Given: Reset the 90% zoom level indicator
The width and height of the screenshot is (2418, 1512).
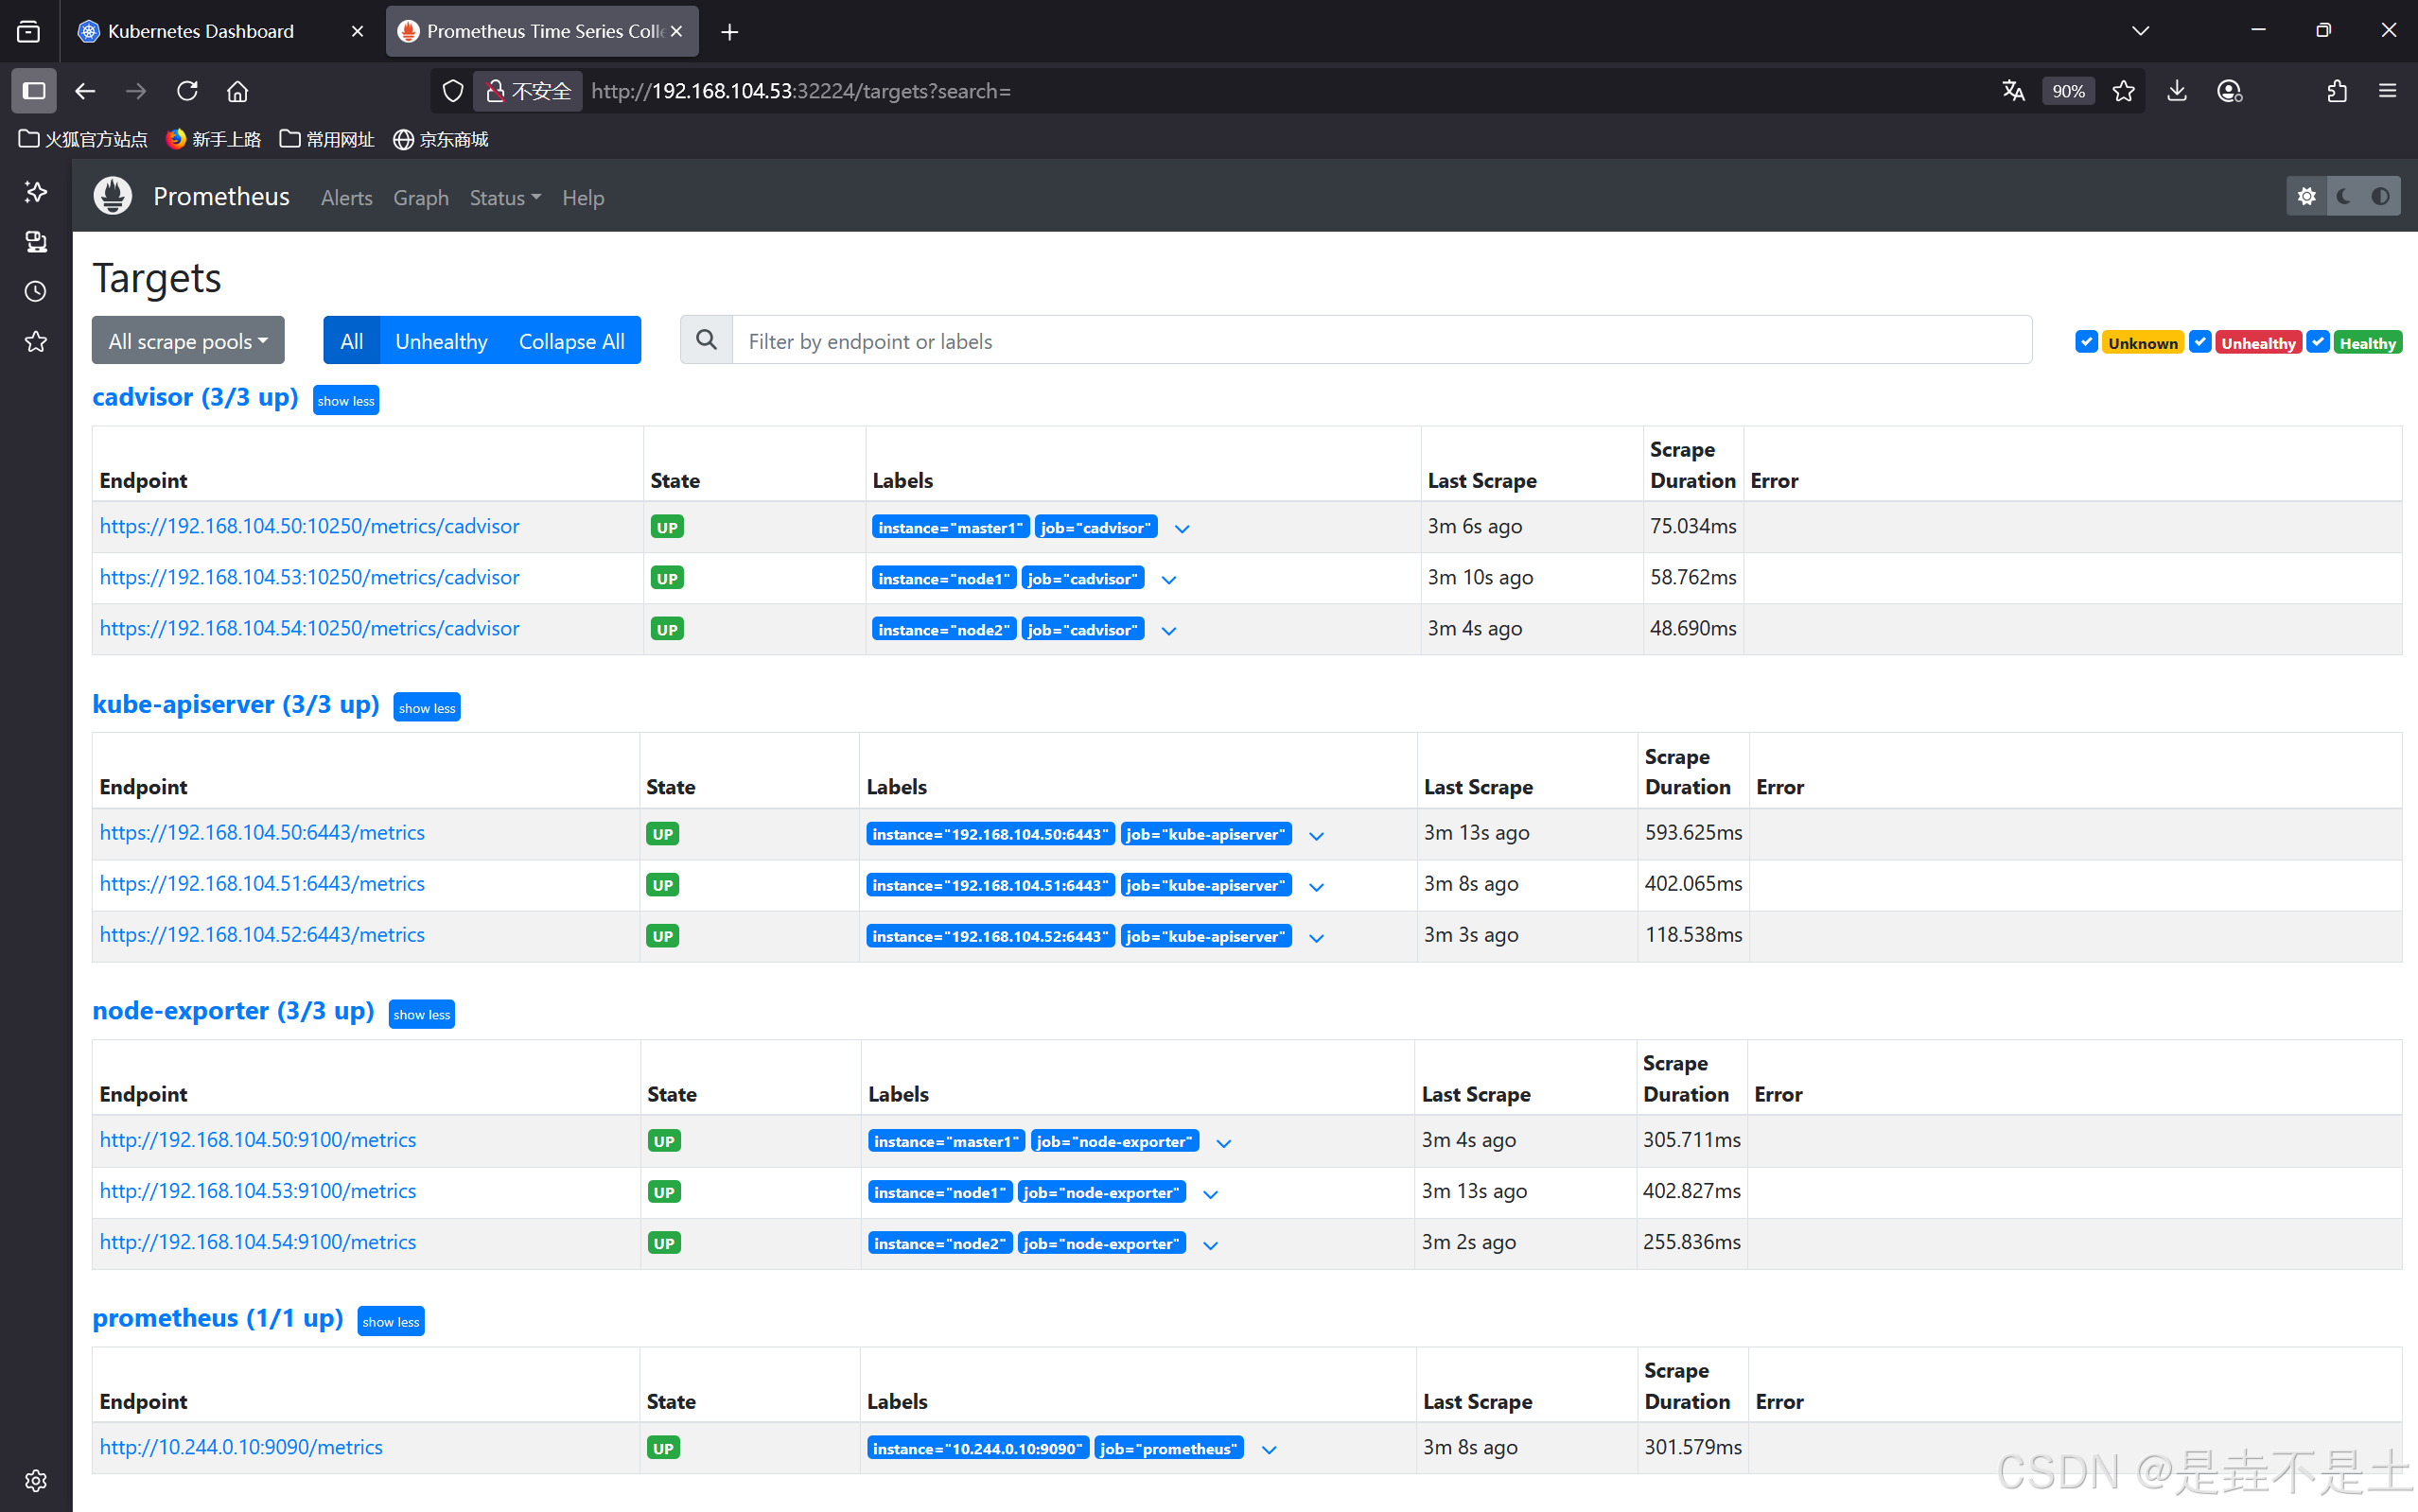Looking at the screenshot, I should point(2068,91).
